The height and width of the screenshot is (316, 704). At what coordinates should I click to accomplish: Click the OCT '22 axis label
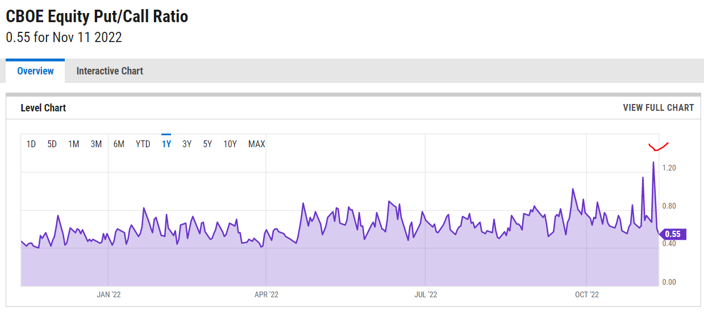tap(587, 294)
